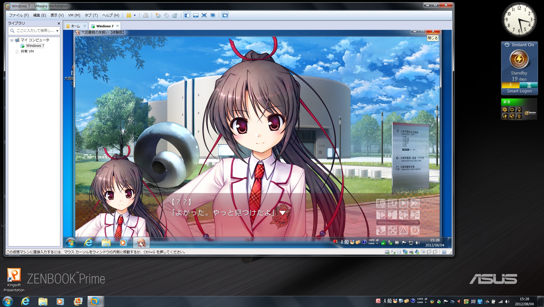This screenshot has width=544, height=307.
Task: Open game settings with the tools icon
Action: (392, 231)
